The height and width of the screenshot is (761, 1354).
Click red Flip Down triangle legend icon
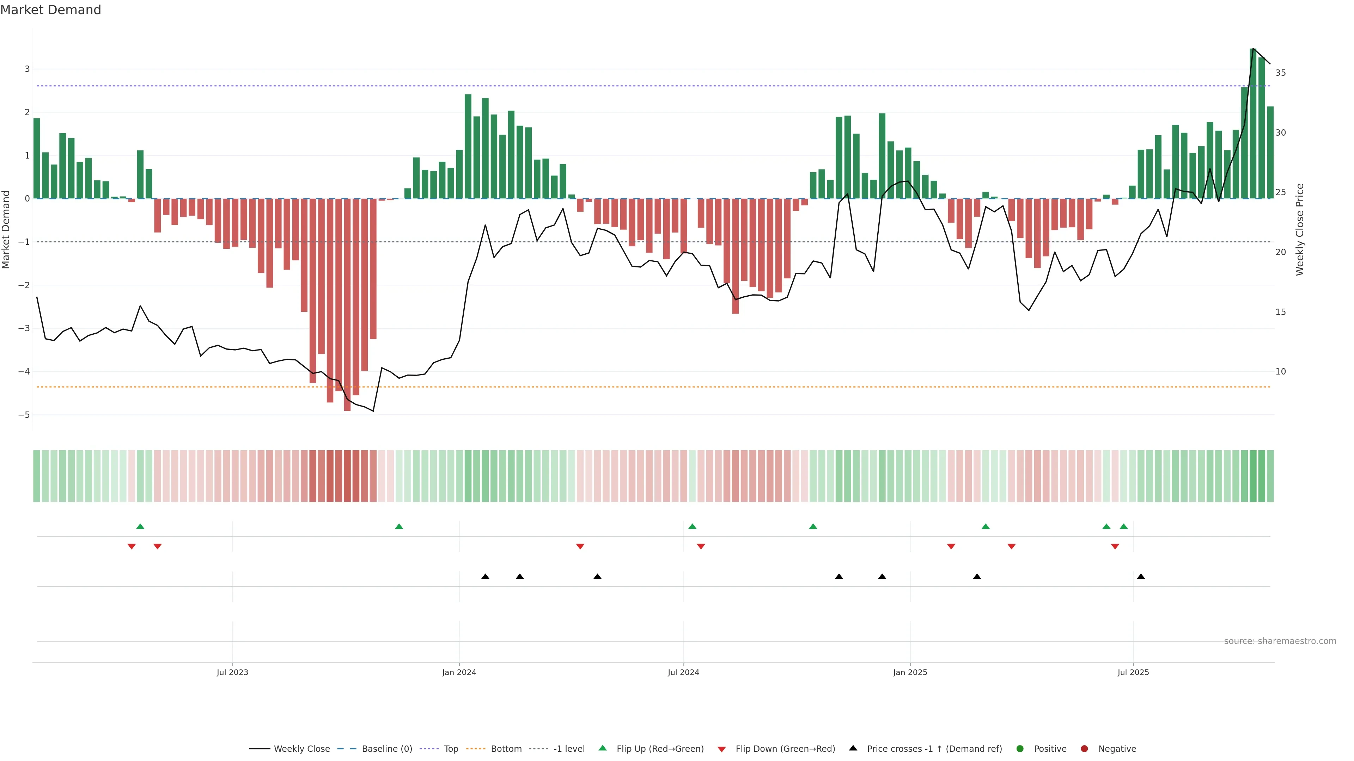pyautogui.click(x=722, y=749)
